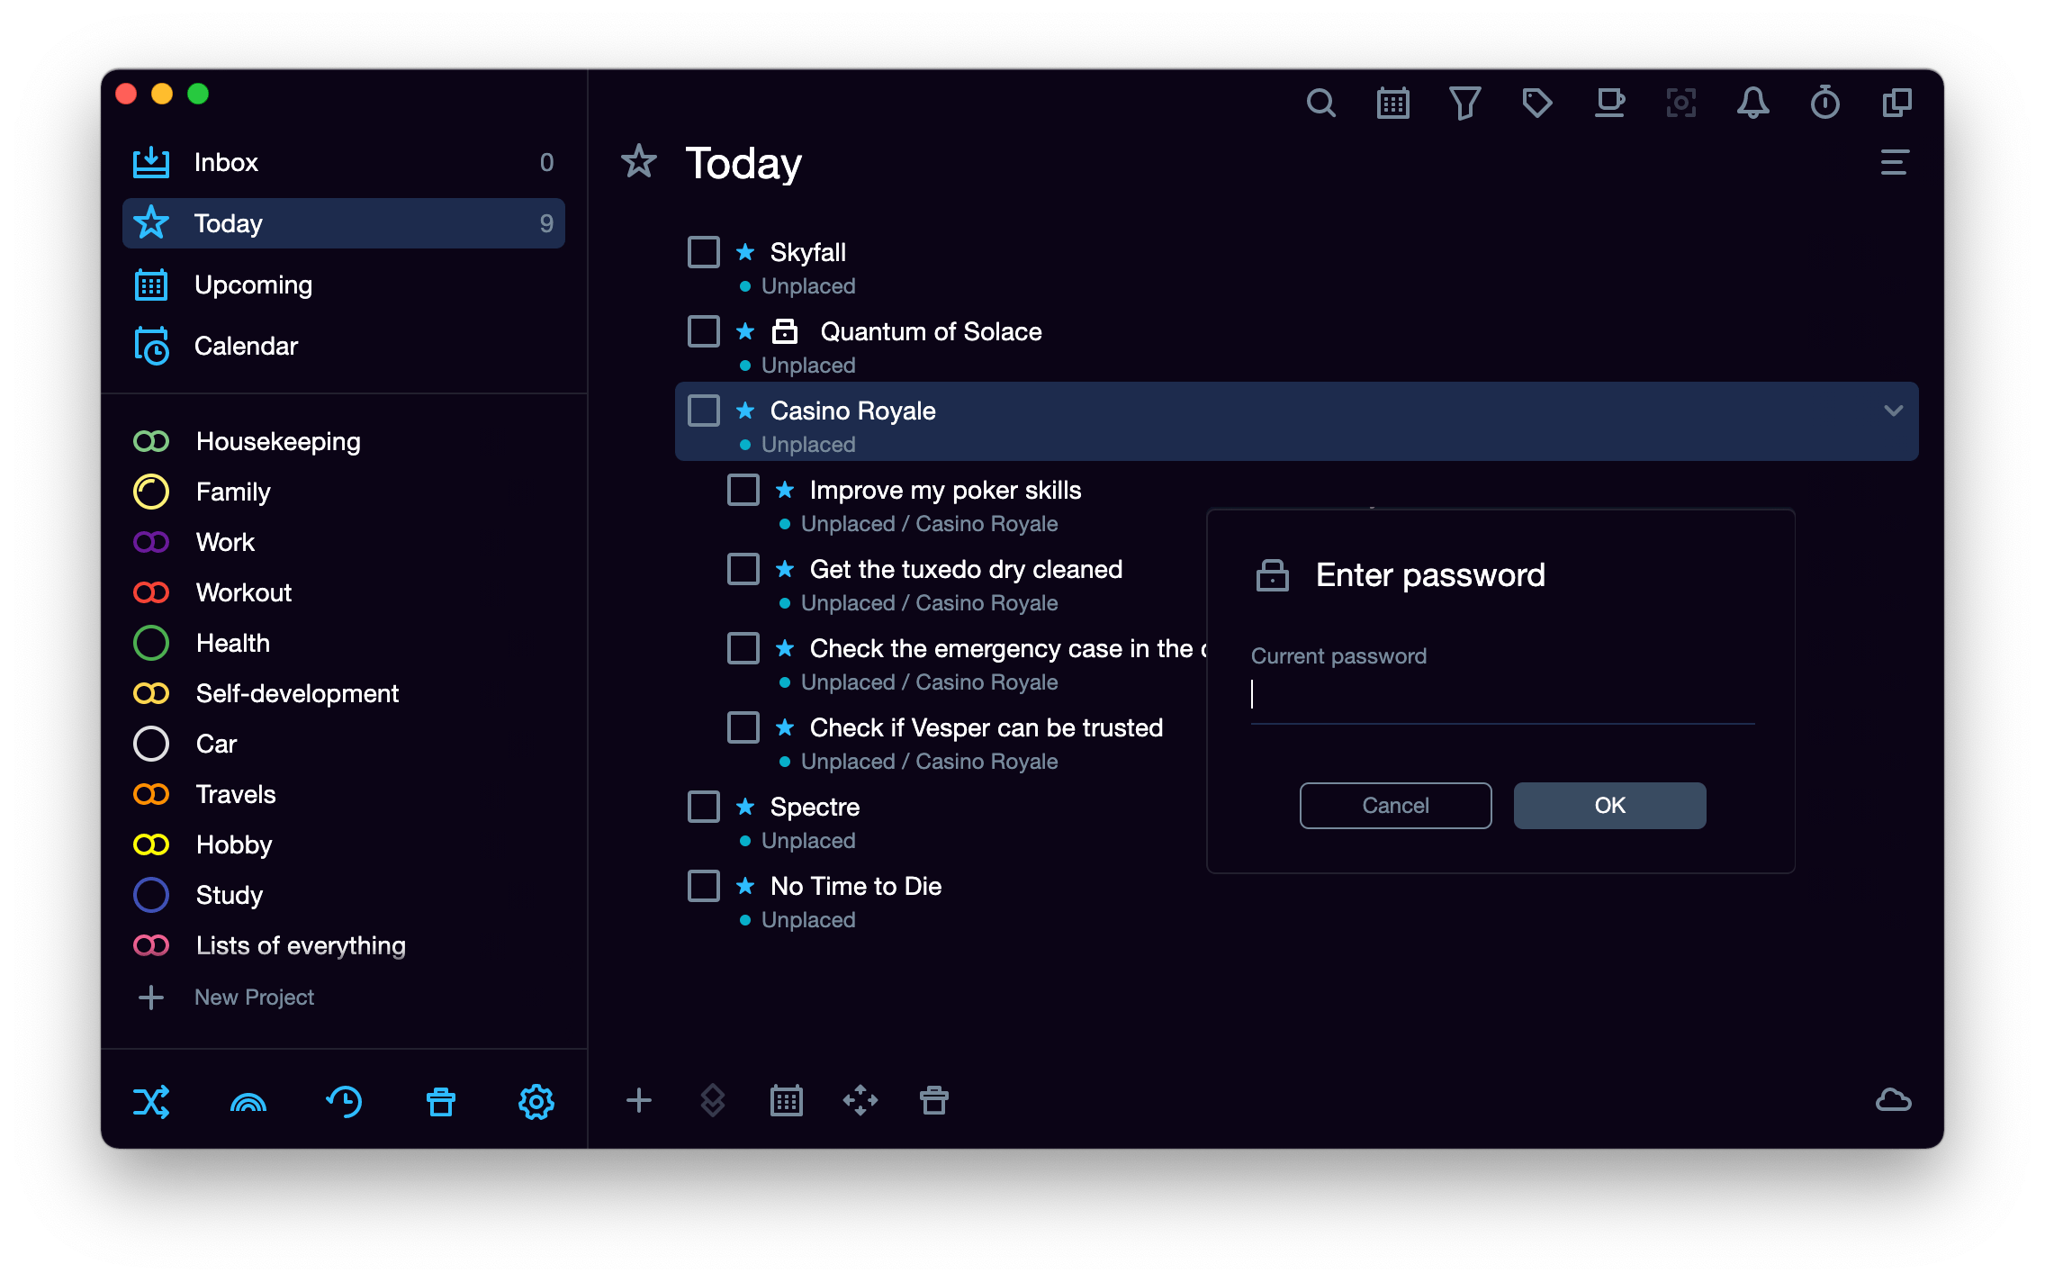The width and height of the screenshot is (2045, 1282).
Task: Select Today in sidebar
Action: coord(344,223)
